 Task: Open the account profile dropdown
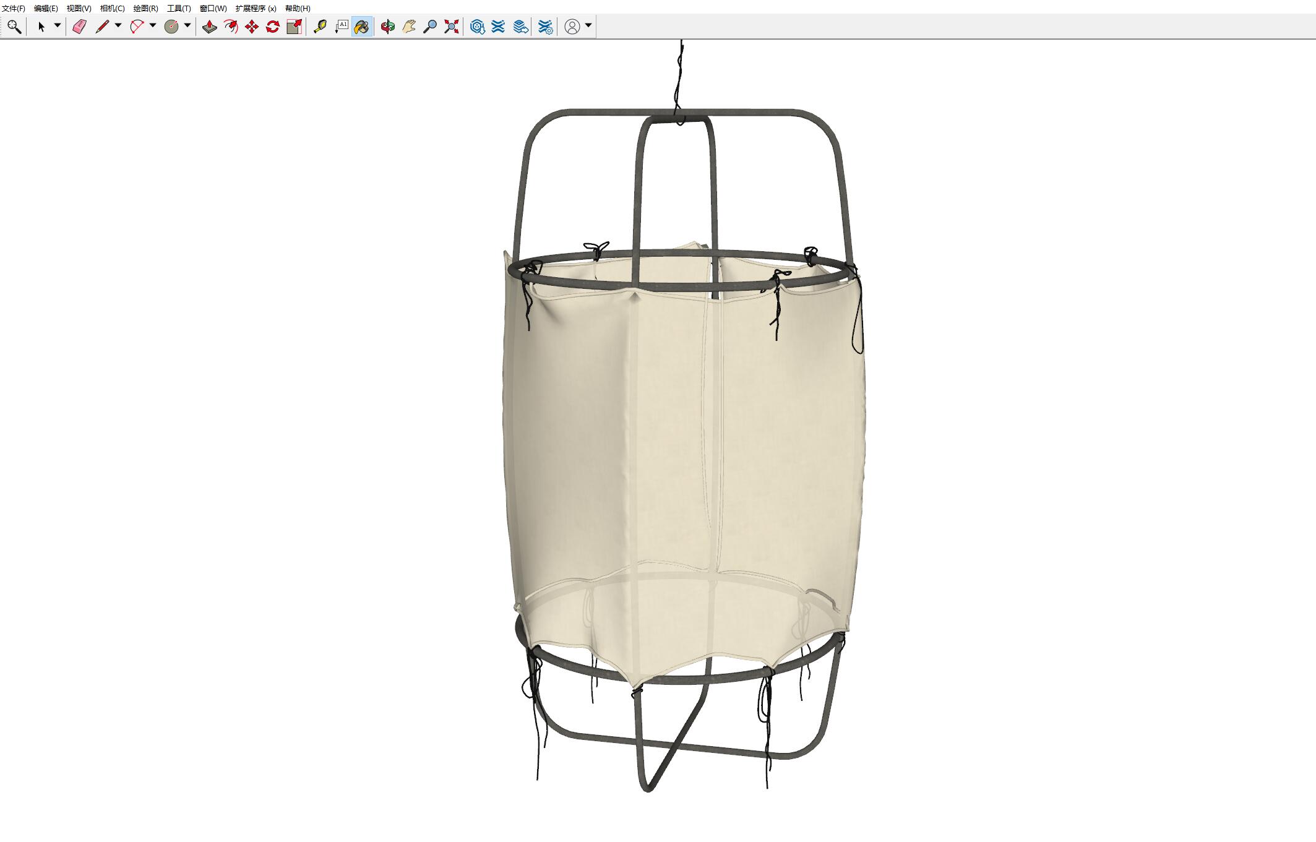tap(588, 26)
